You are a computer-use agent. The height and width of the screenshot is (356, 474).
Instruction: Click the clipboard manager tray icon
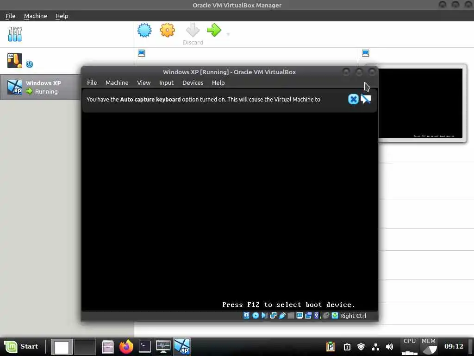coord(331,347)
